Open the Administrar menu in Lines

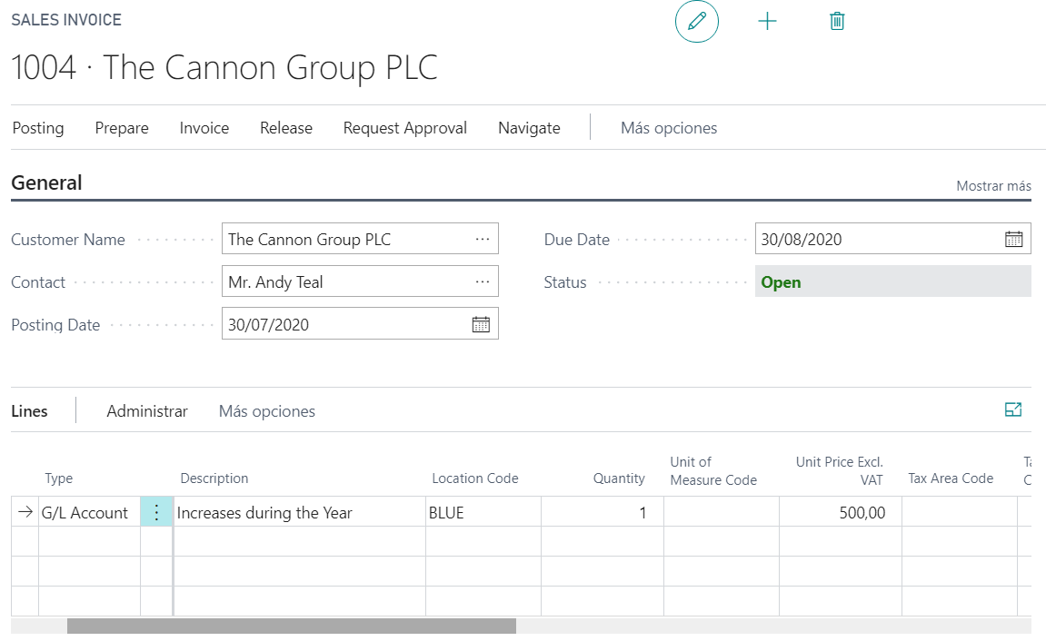click(x=147, y=411)
